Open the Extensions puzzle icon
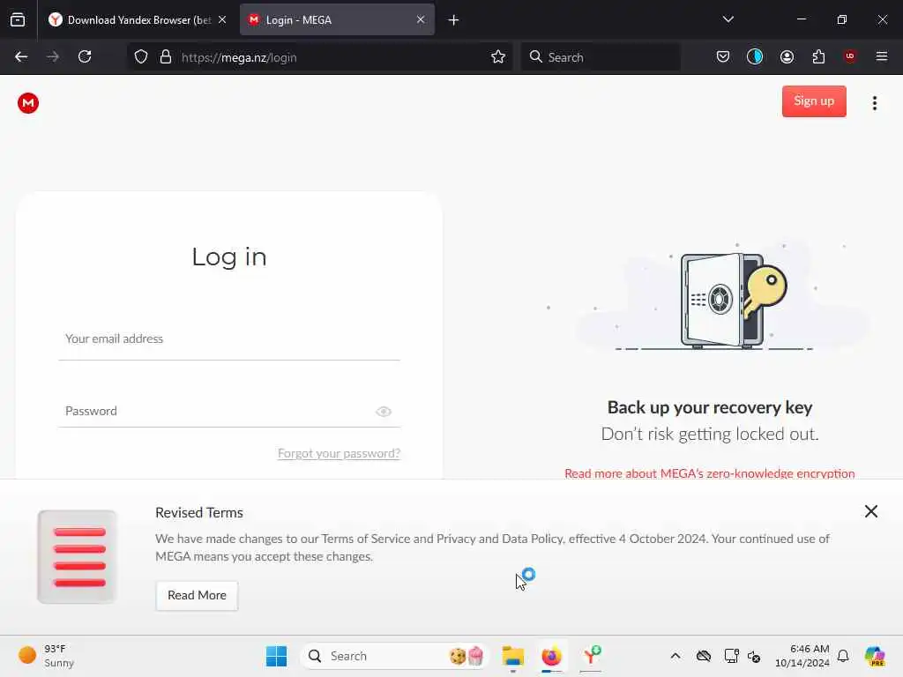 coord(818,57)
